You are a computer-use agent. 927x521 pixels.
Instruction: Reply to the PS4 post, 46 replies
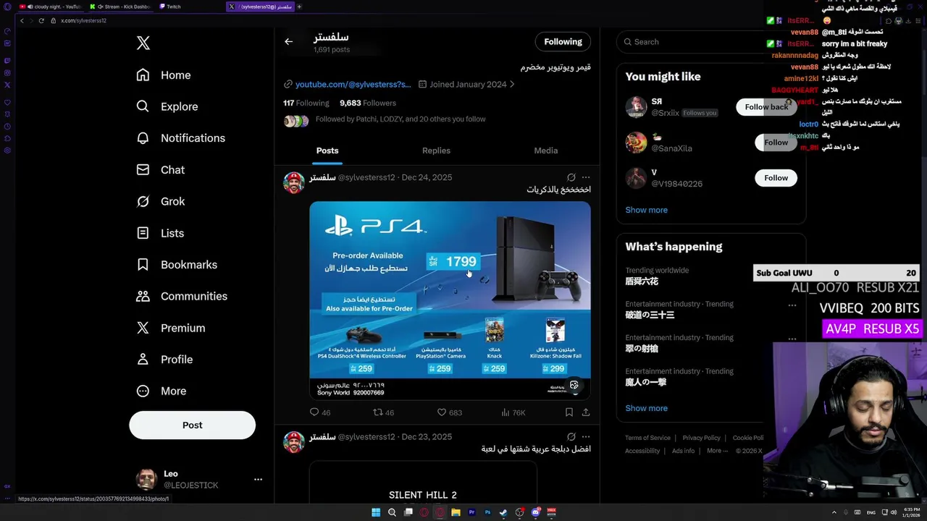coord(320,412)
